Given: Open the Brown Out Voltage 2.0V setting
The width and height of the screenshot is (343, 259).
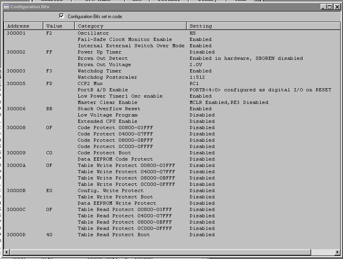Looking at the screenshot, I should [x=196, y=65].
